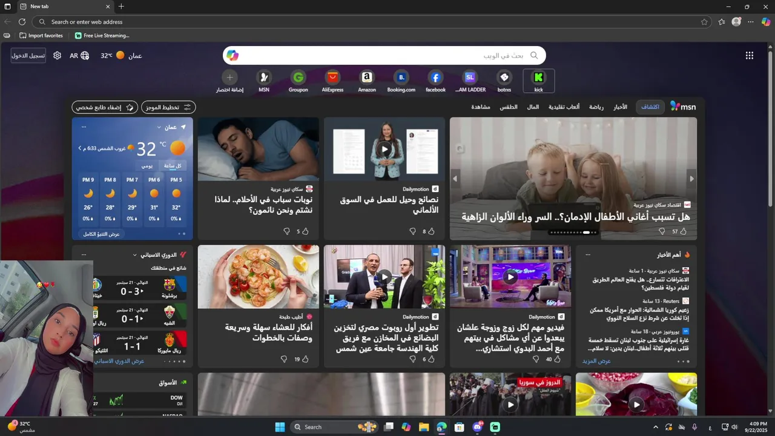
Task: Open Discord from taskbar
Action: (x=478, y=427)
